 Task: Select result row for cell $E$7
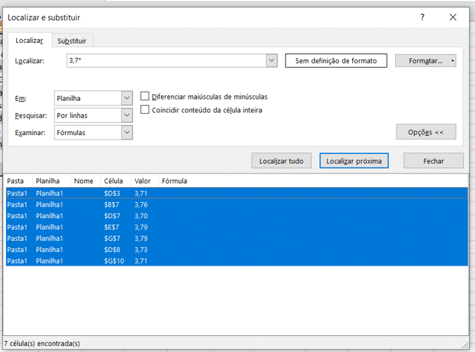[237, 227]
